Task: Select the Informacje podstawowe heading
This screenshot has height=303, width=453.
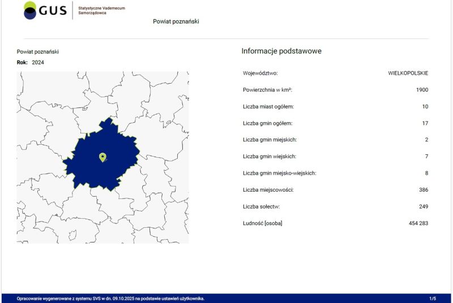Action: 281,51
